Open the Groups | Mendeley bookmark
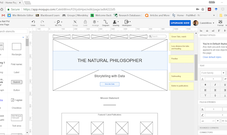The height and width of the screenshot is (135, 227). click(75, 15)
